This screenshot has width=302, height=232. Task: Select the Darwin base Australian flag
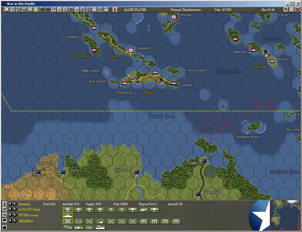[204, 161]
